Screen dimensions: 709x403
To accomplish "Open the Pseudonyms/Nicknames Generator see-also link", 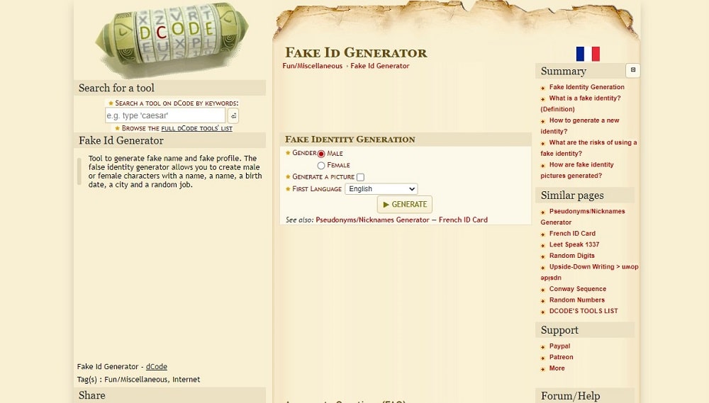I will tap(372, 220).
